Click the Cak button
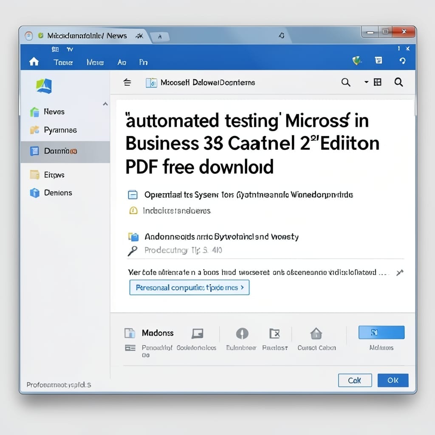Viewport: 435px width, 435px height. [x=355, y=380]
